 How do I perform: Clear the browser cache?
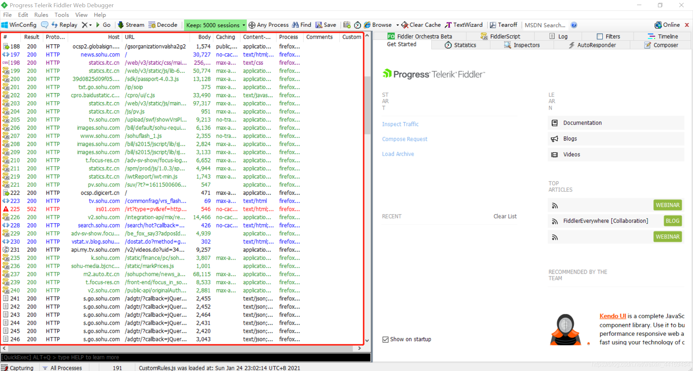(x=421, y=25)
